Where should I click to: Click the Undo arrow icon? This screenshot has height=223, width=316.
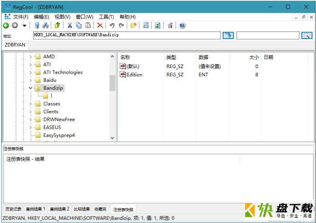click(x=112, y=26)
